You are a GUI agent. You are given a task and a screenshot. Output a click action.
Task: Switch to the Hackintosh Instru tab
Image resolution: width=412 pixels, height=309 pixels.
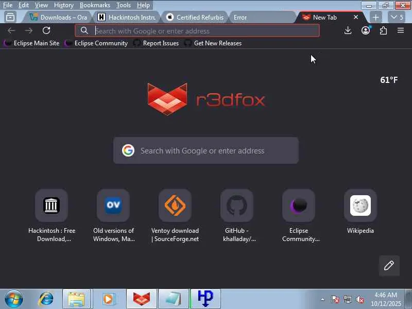(x=127, y=18)
